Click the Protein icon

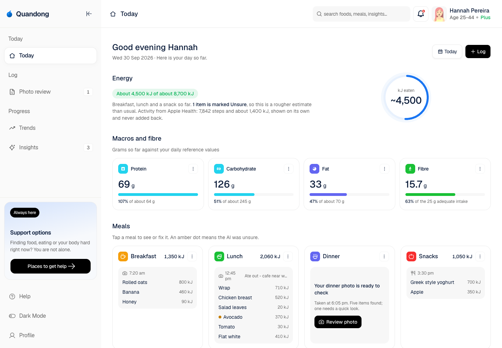[123, 169]
